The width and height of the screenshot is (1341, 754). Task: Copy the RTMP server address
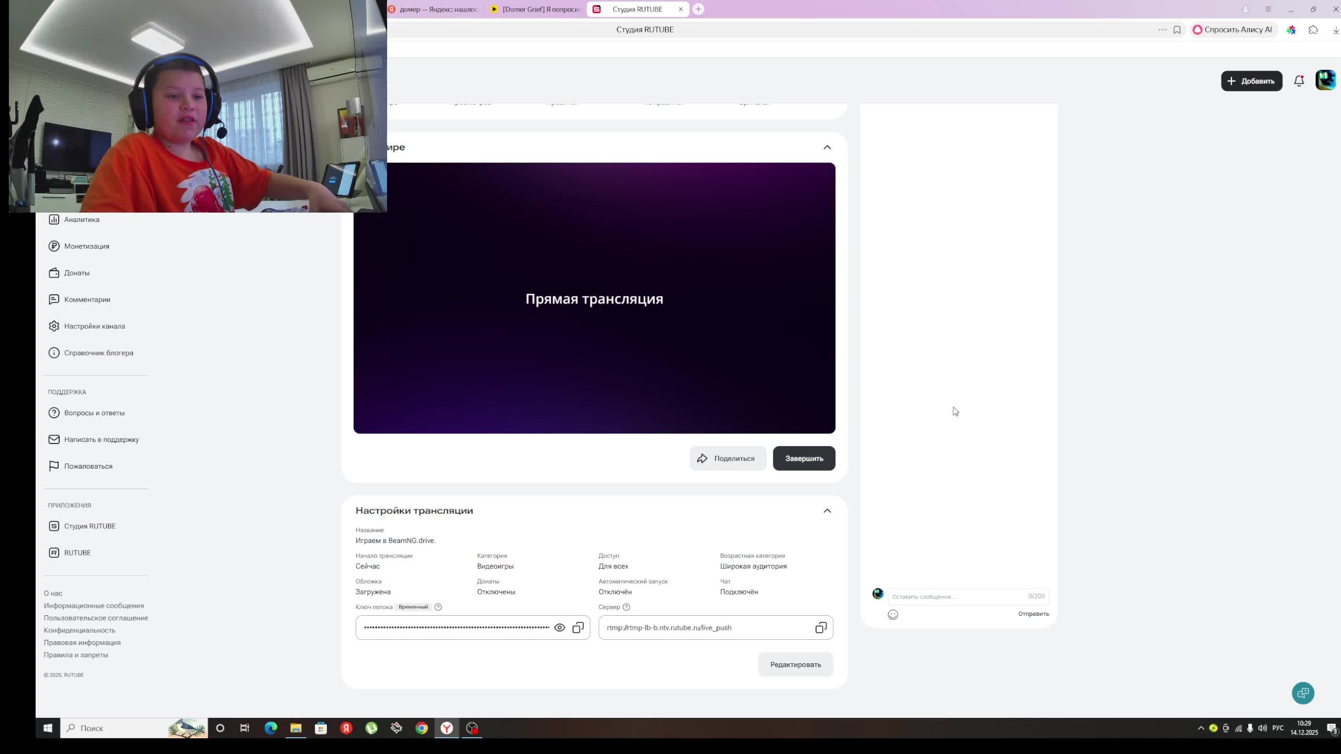[820, 627]
